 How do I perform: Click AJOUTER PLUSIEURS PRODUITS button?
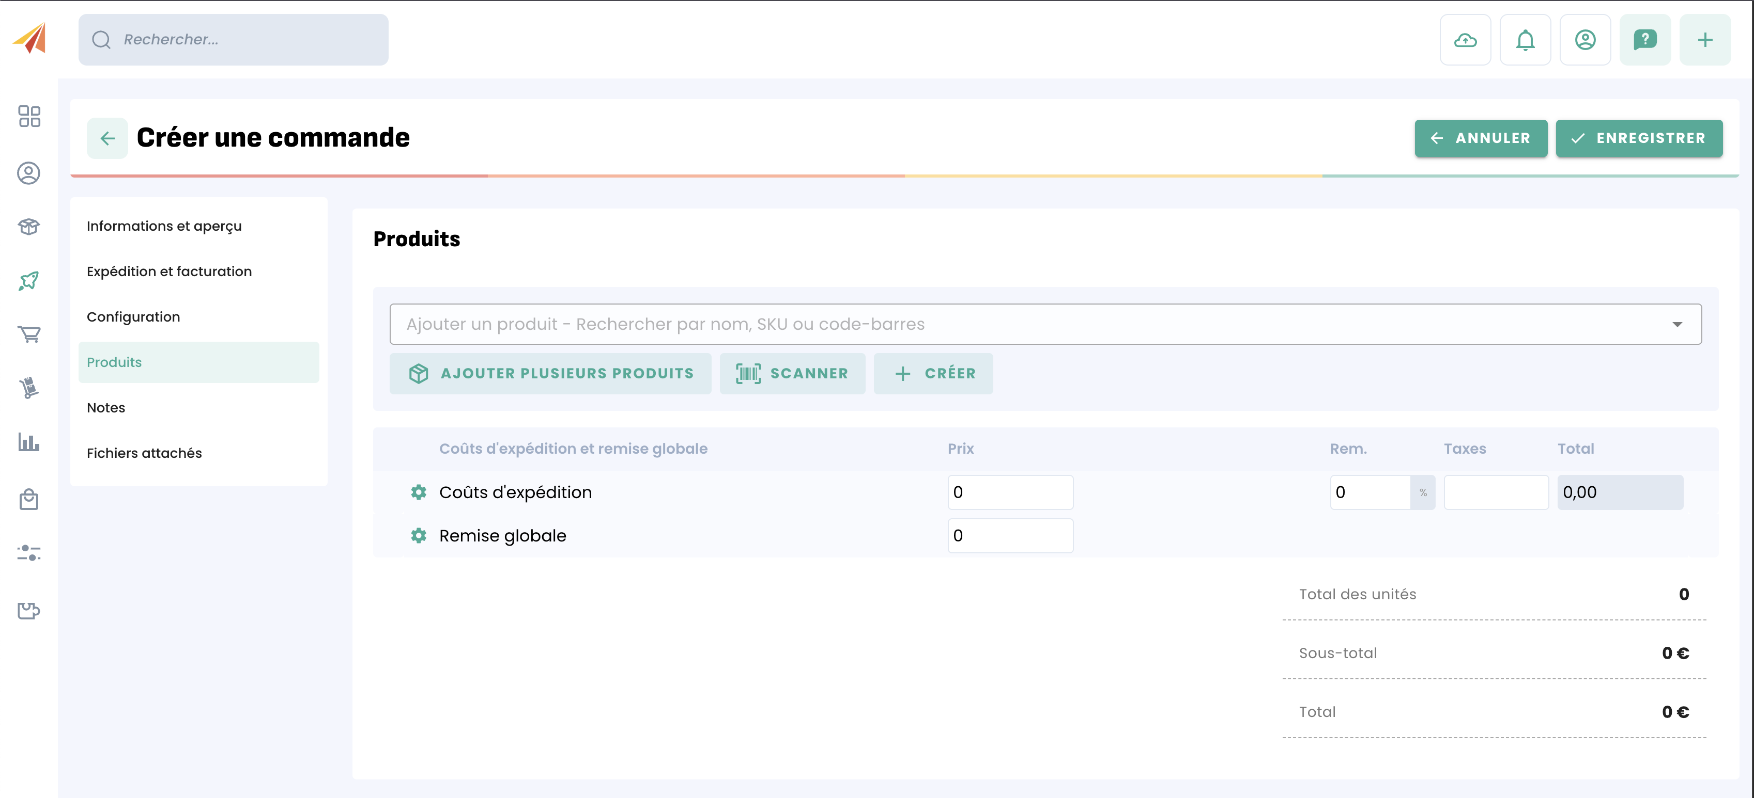(x=550, y=374)
